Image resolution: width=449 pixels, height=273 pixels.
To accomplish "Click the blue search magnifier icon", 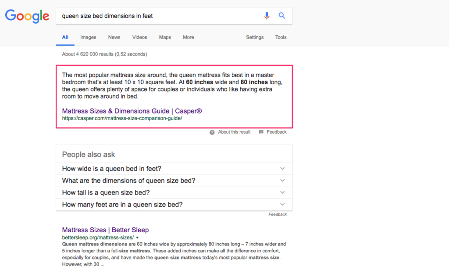I will pyautogui.click(x=282, y=16).
